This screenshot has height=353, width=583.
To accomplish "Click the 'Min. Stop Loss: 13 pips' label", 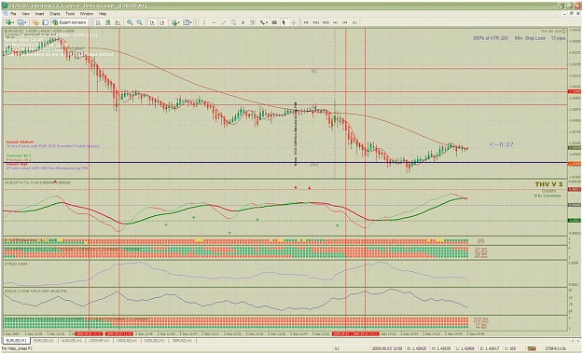I will coord(540,38).
